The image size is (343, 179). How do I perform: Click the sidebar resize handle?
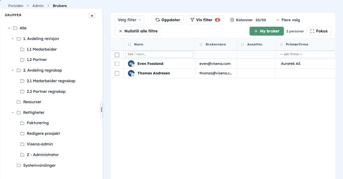tap(101, 110)
